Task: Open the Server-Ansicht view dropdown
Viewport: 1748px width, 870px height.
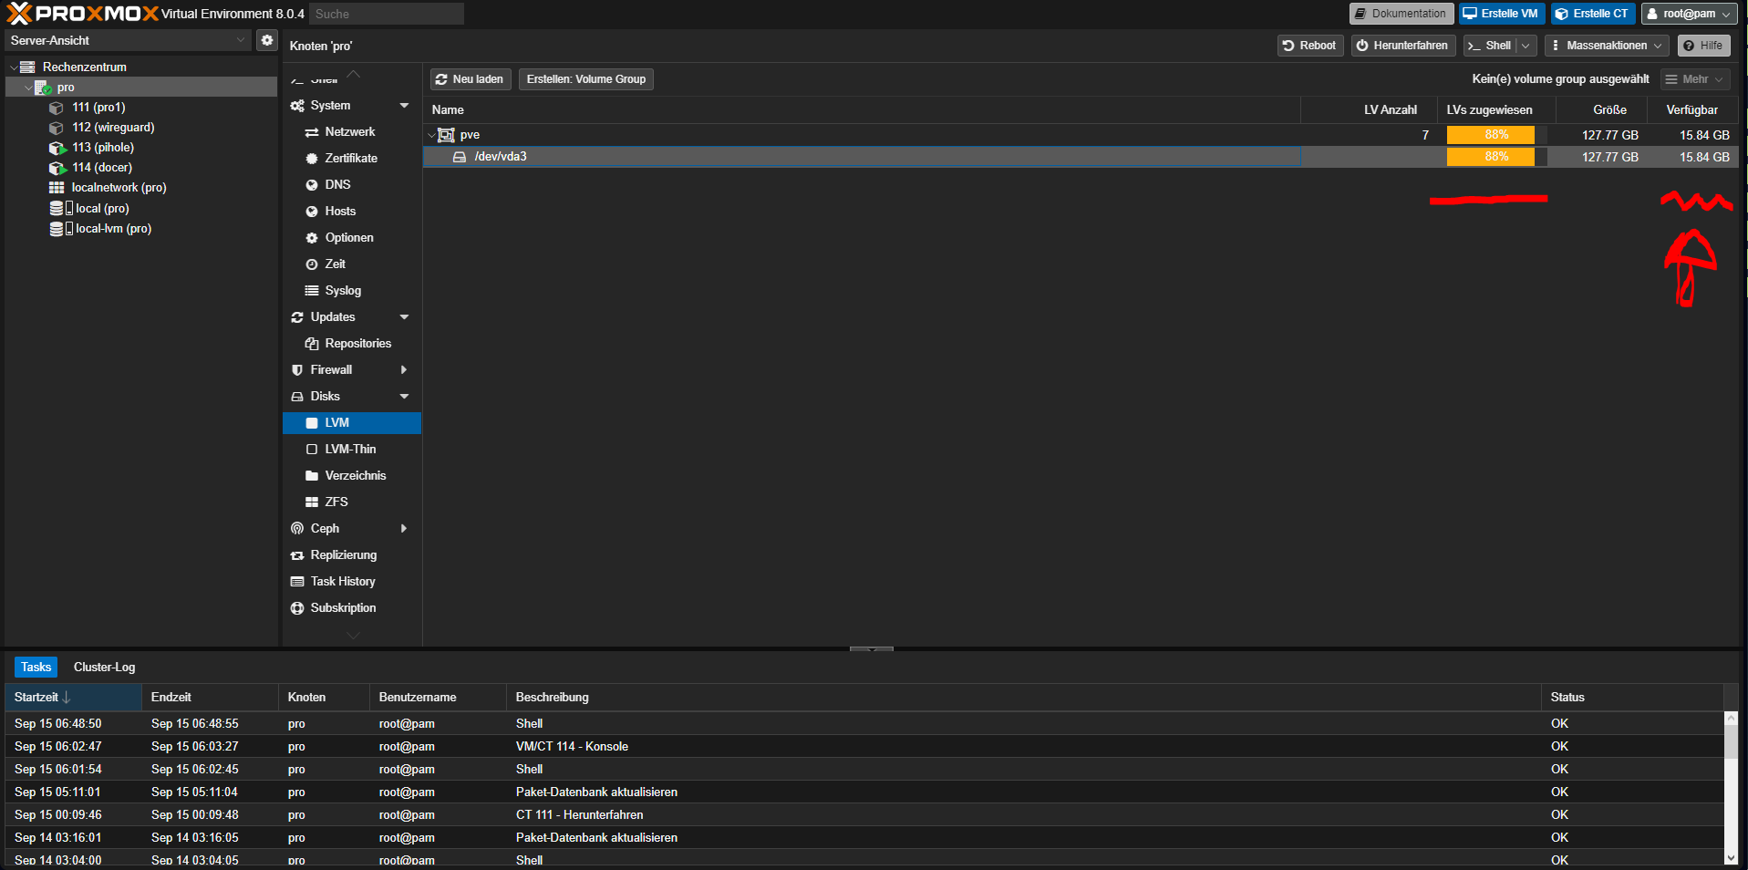Action: pyautogui.click(x=241, y=40)
